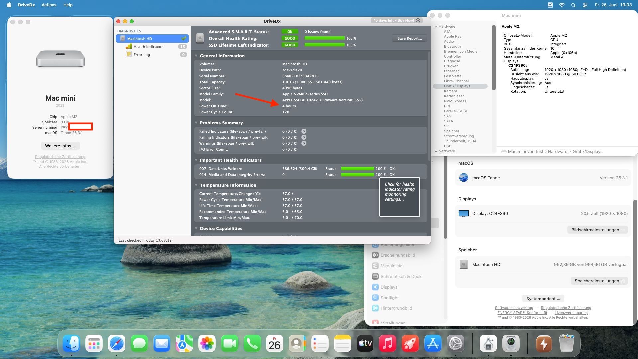Open the red rocket app in Dock
This screenshot has width=638, height=359.
click(410, 343)
